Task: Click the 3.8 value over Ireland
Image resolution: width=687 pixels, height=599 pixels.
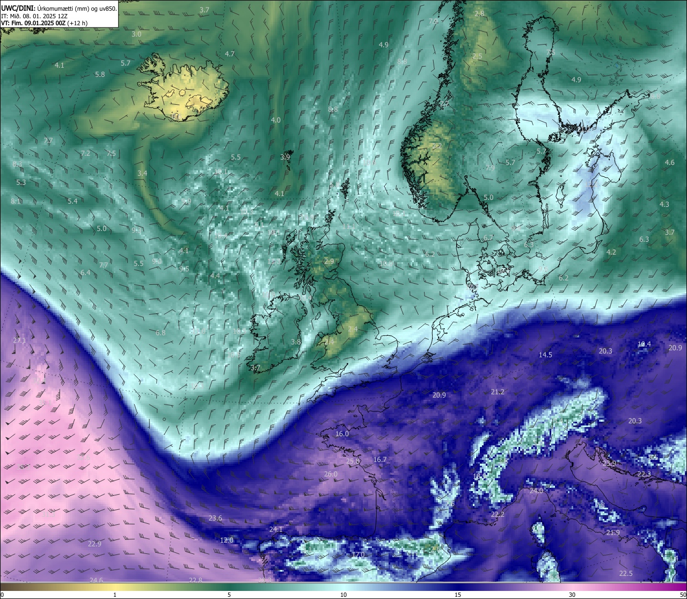Action: pyautogui.click(x=296, y=342)
